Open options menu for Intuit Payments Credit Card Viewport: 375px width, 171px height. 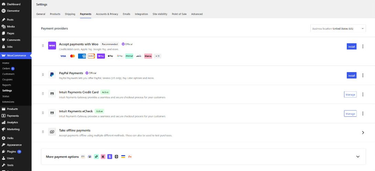coord(363,94)
